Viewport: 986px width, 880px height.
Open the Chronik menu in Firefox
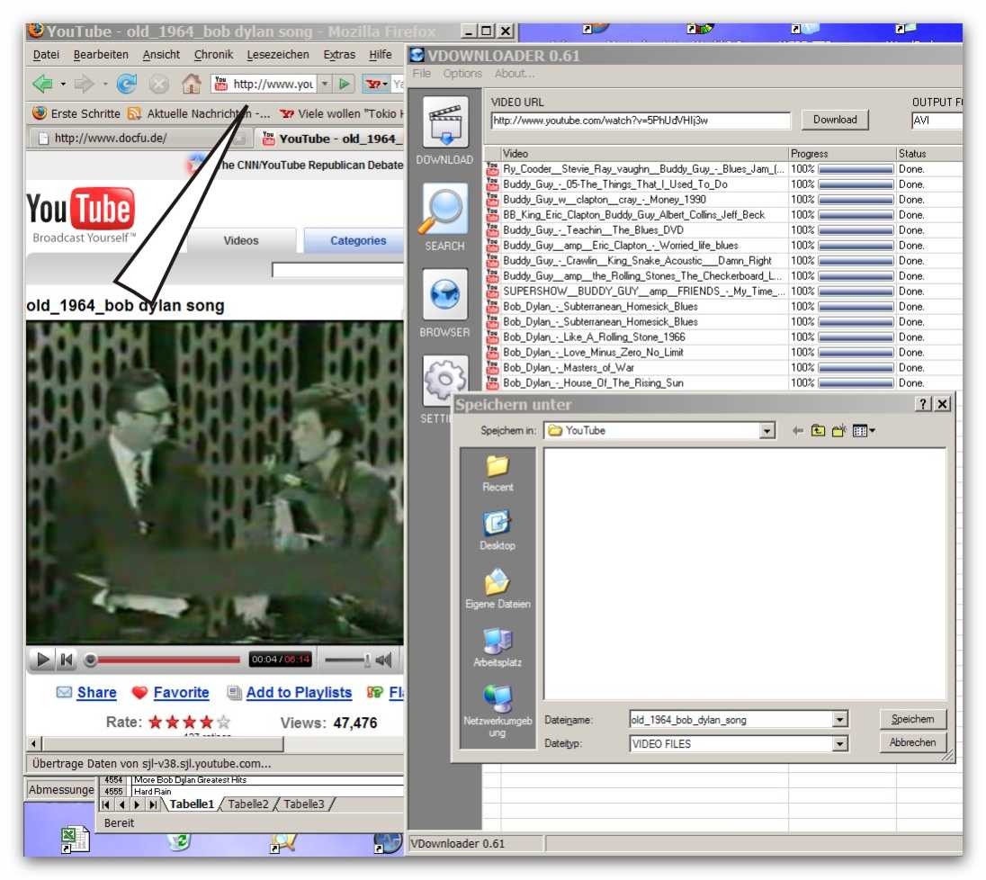tap(213, 55)
